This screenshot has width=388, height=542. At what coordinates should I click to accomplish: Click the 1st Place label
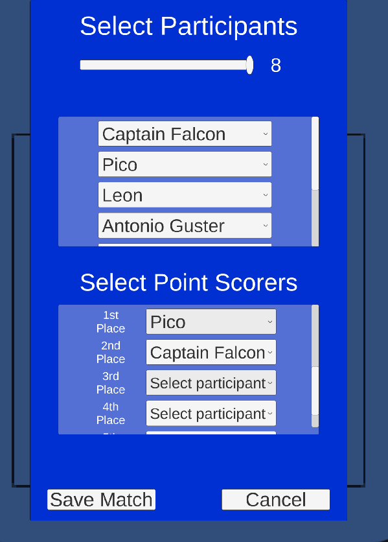[x=111, y=322]
